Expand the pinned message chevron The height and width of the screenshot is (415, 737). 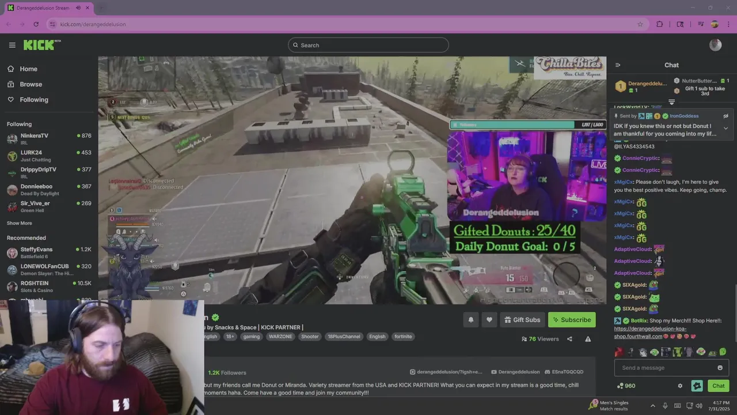point(725,128)
